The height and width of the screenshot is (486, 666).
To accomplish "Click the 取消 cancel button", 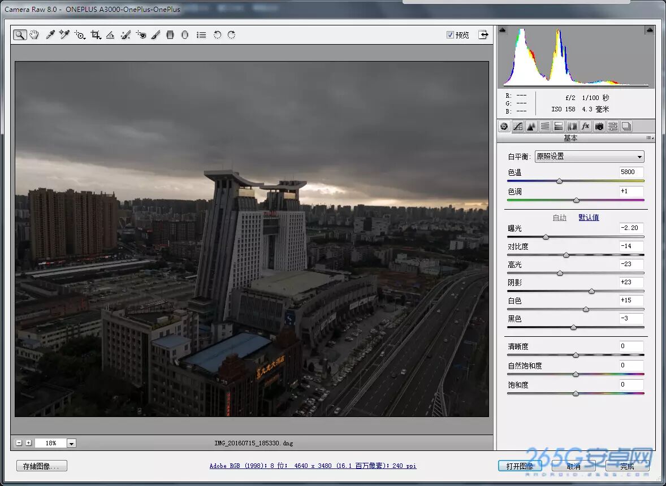I will point(573,466).
